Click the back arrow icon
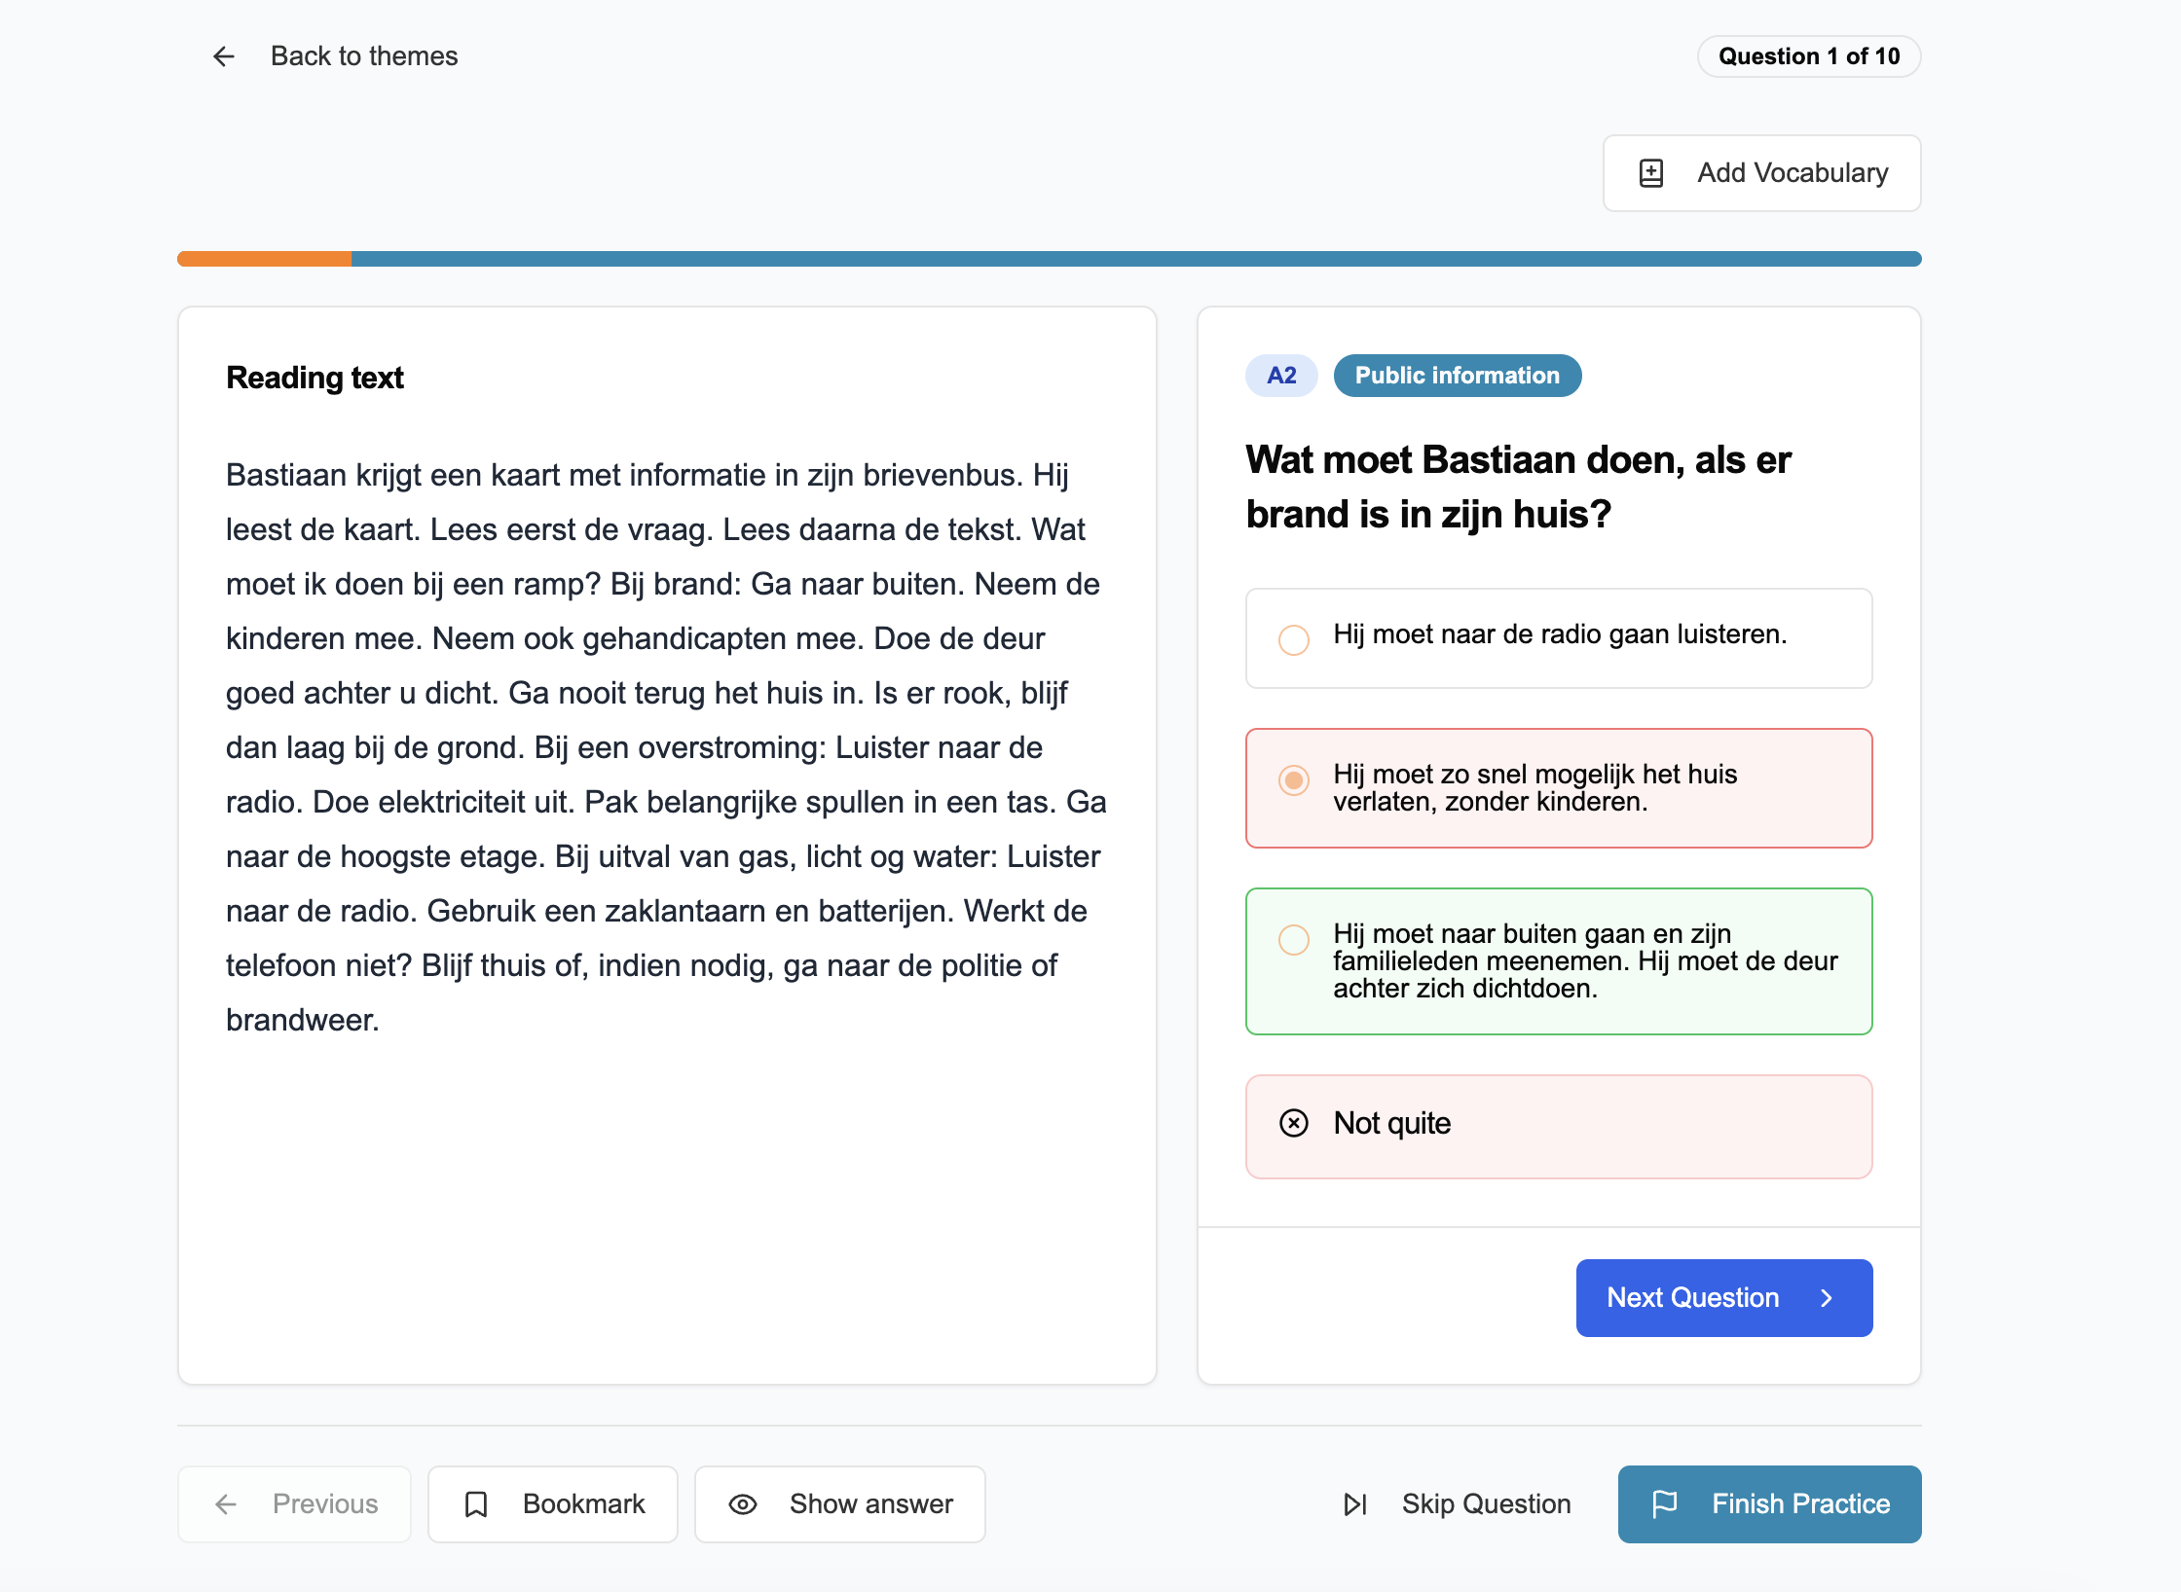 [x=223, y=56]
